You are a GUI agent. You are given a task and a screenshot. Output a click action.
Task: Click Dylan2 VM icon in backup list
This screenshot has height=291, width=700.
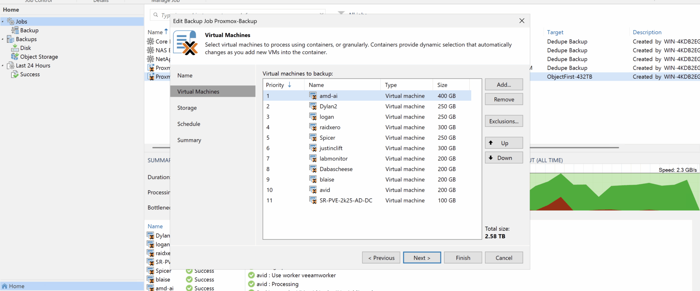[x=313, y=106]
